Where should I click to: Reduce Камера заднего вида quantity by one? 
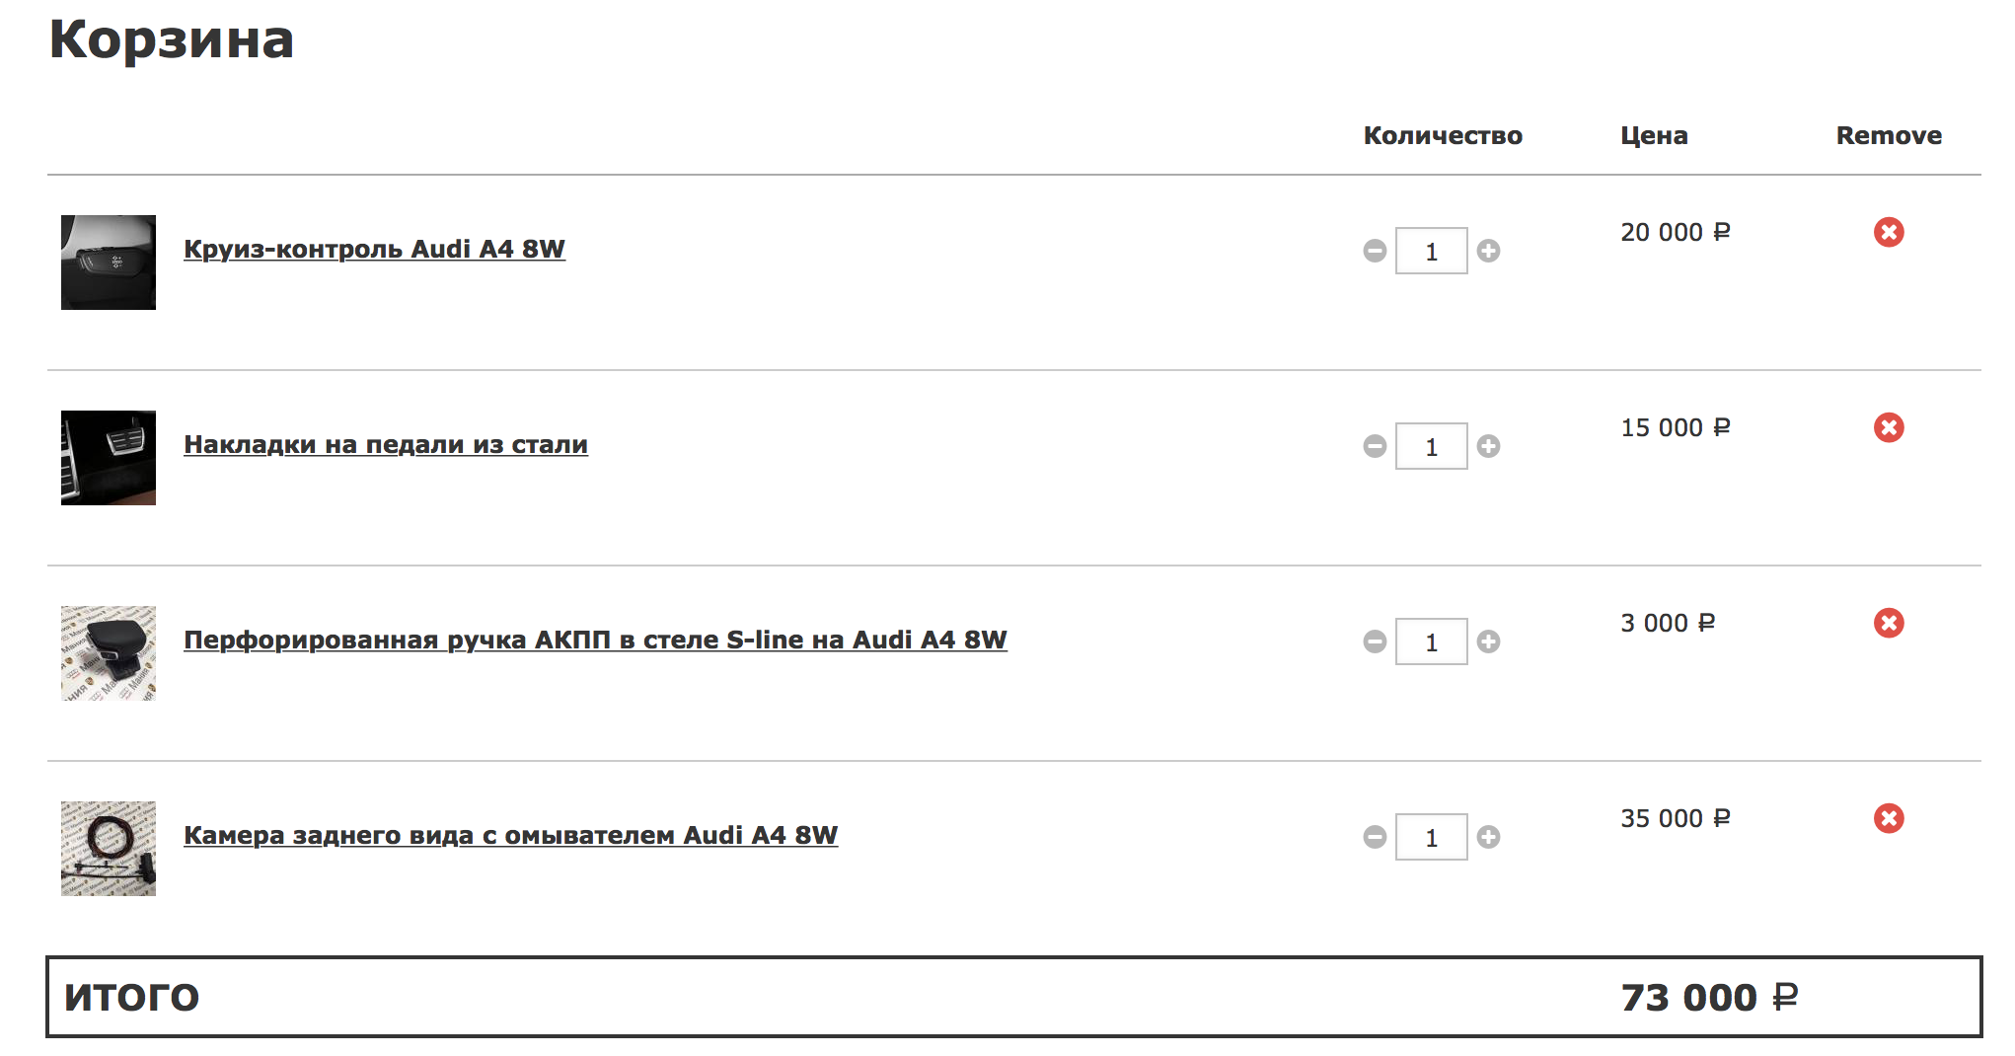pos(1375,837)
